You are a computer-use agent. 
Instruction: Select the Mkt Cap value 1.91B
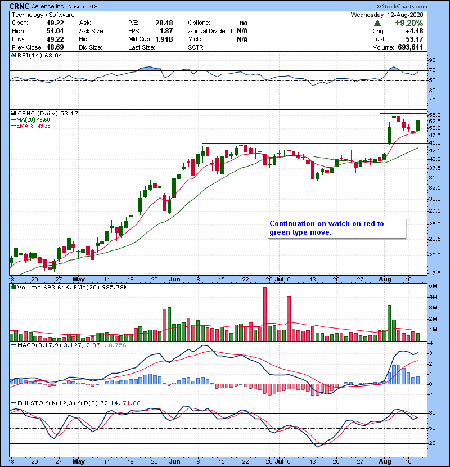pyautogui.click(x=164, y=39)
